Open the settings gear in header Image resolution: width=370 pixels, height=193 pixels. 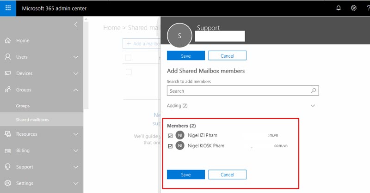click(x=353, y=8)
